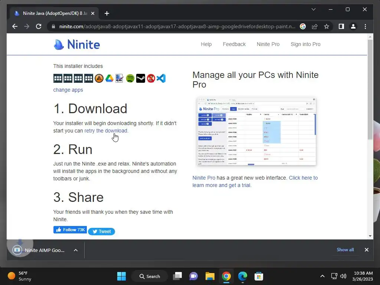
Task: Select the Ninite Java browser tab
Action: coord(54,13)
